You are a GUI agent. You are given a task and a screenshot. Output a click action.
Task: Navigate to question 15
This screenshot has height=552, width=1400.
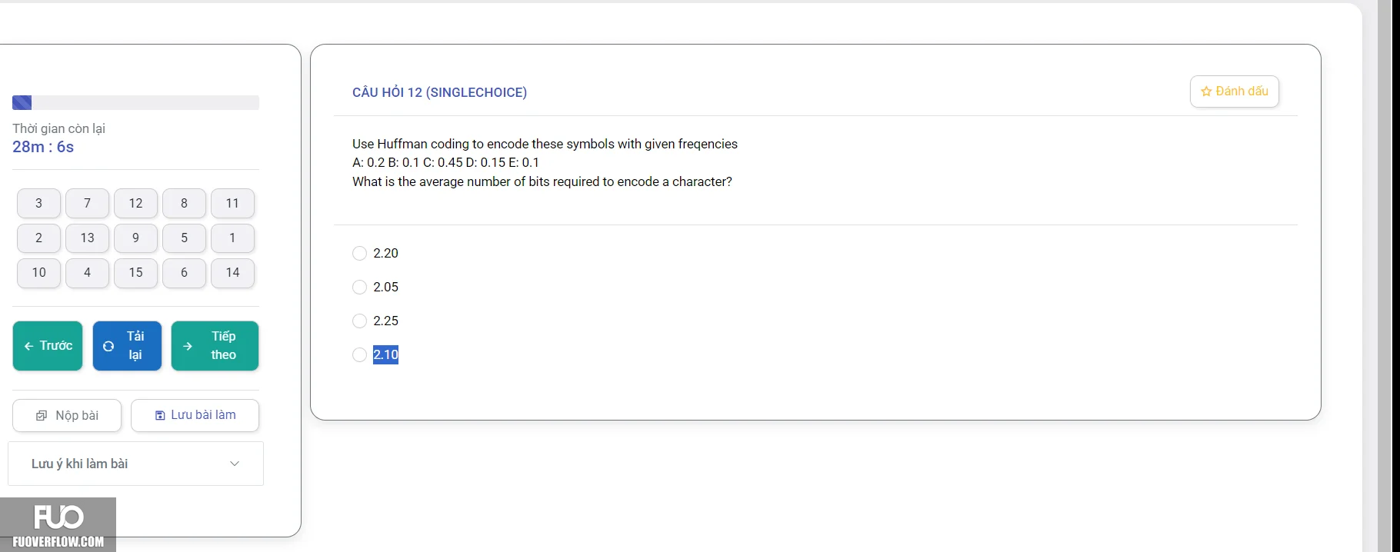click(x=135, y=273)
